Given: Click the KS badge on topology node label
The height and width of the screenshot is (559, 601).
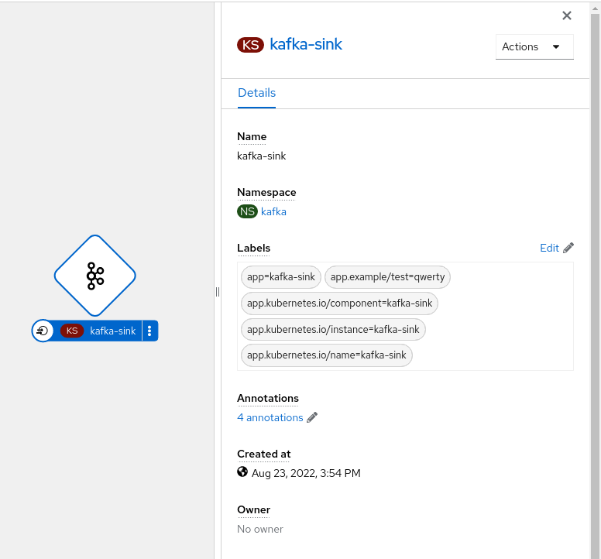Looking at the screenshot, I should tap(72, 331).
